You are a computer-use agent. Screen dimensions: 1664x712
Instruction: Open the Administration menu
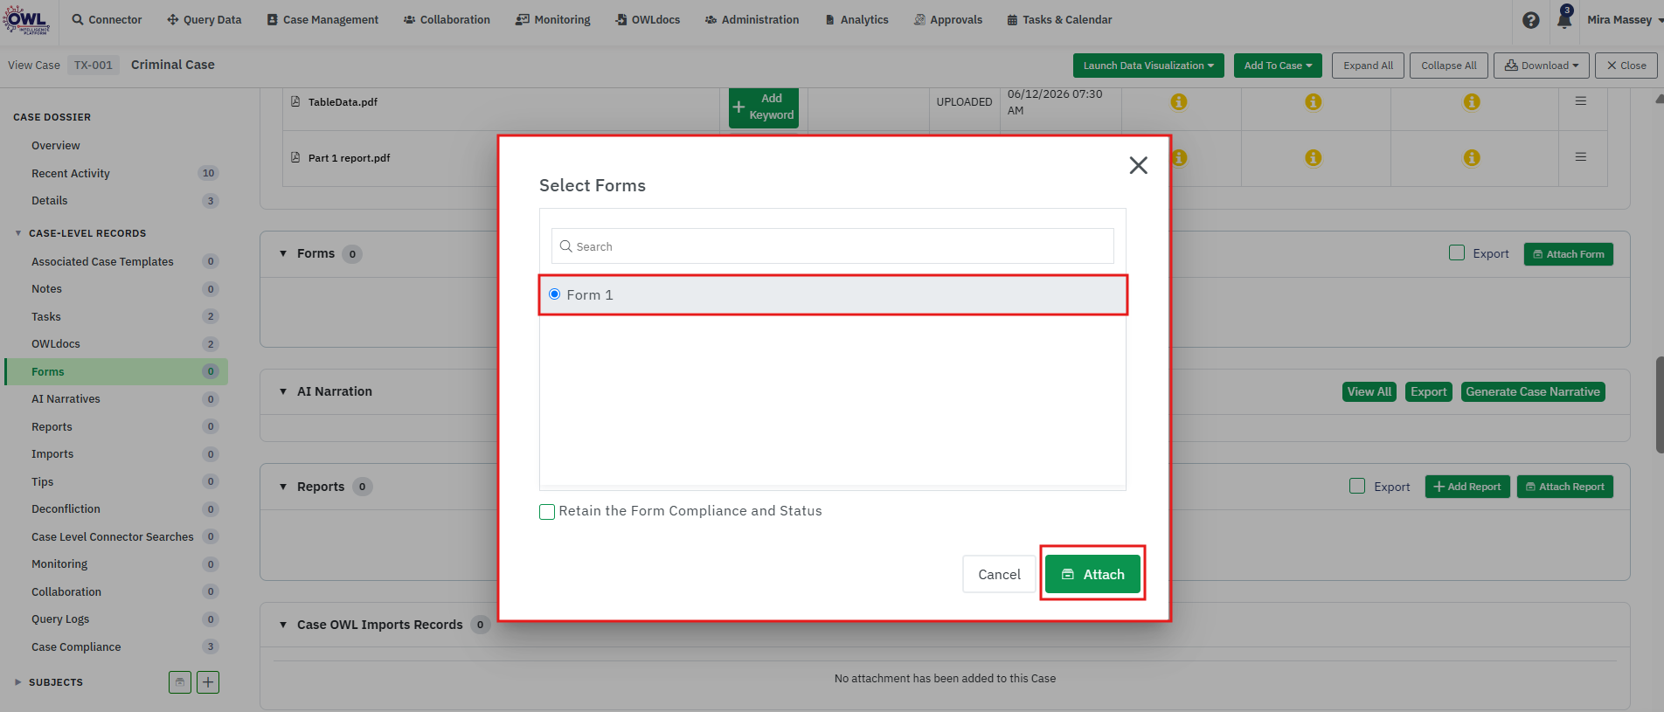coord(752,19)
